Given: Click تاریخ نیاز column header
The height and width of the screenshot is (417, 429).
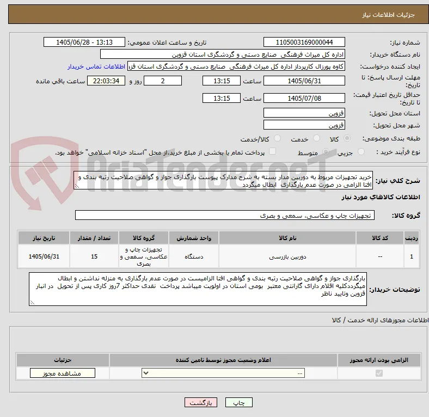Looking at the screenshot, I should (44, 238).
